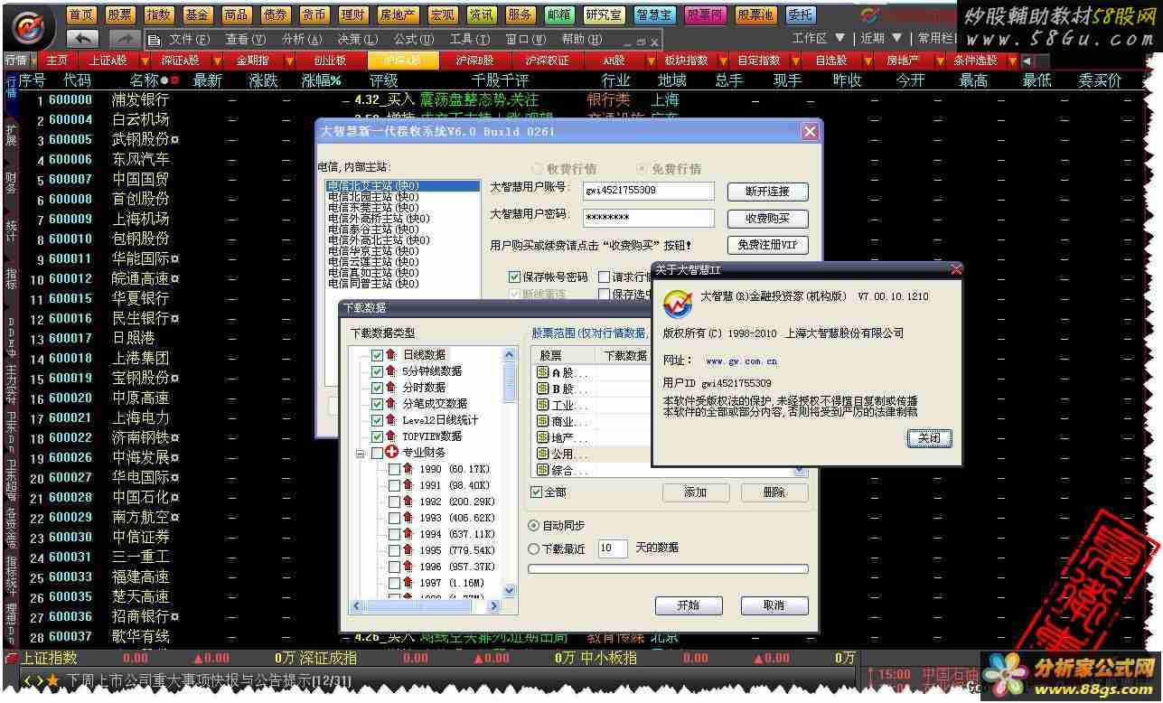Open the 股票网 magenta toolbar button

coord(704,14)
